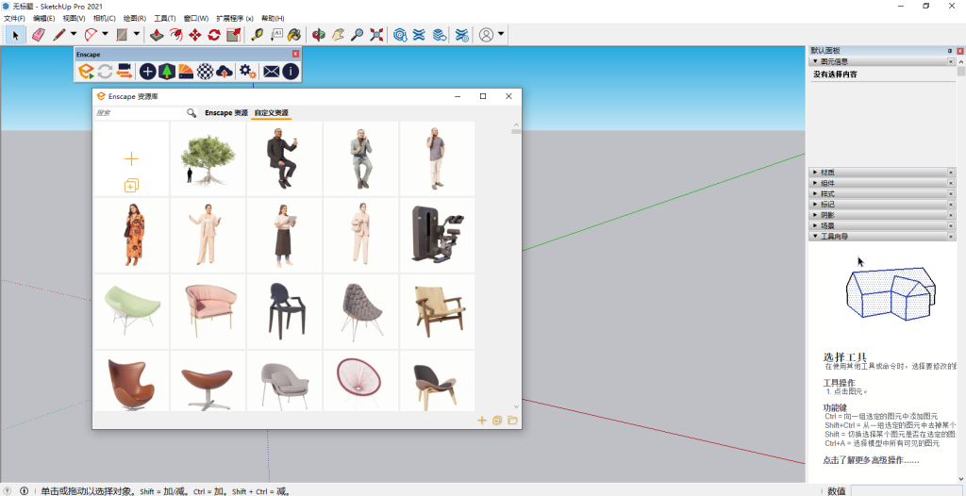Click the search field in asset library
The width and height of the screenshot is (966, 496).
[140, 112]
